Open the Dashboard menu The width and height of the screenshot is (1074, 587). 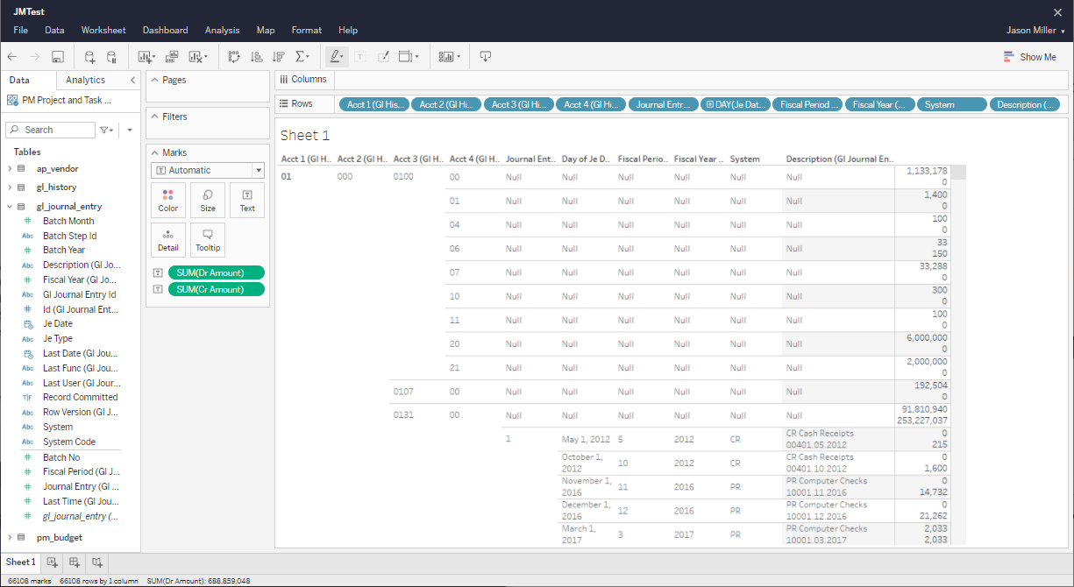[166, 30]
